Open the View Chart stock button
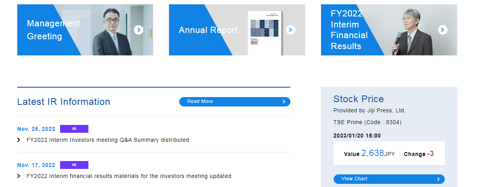The height and width of the screenshot is (187, 501). (389, 179)
